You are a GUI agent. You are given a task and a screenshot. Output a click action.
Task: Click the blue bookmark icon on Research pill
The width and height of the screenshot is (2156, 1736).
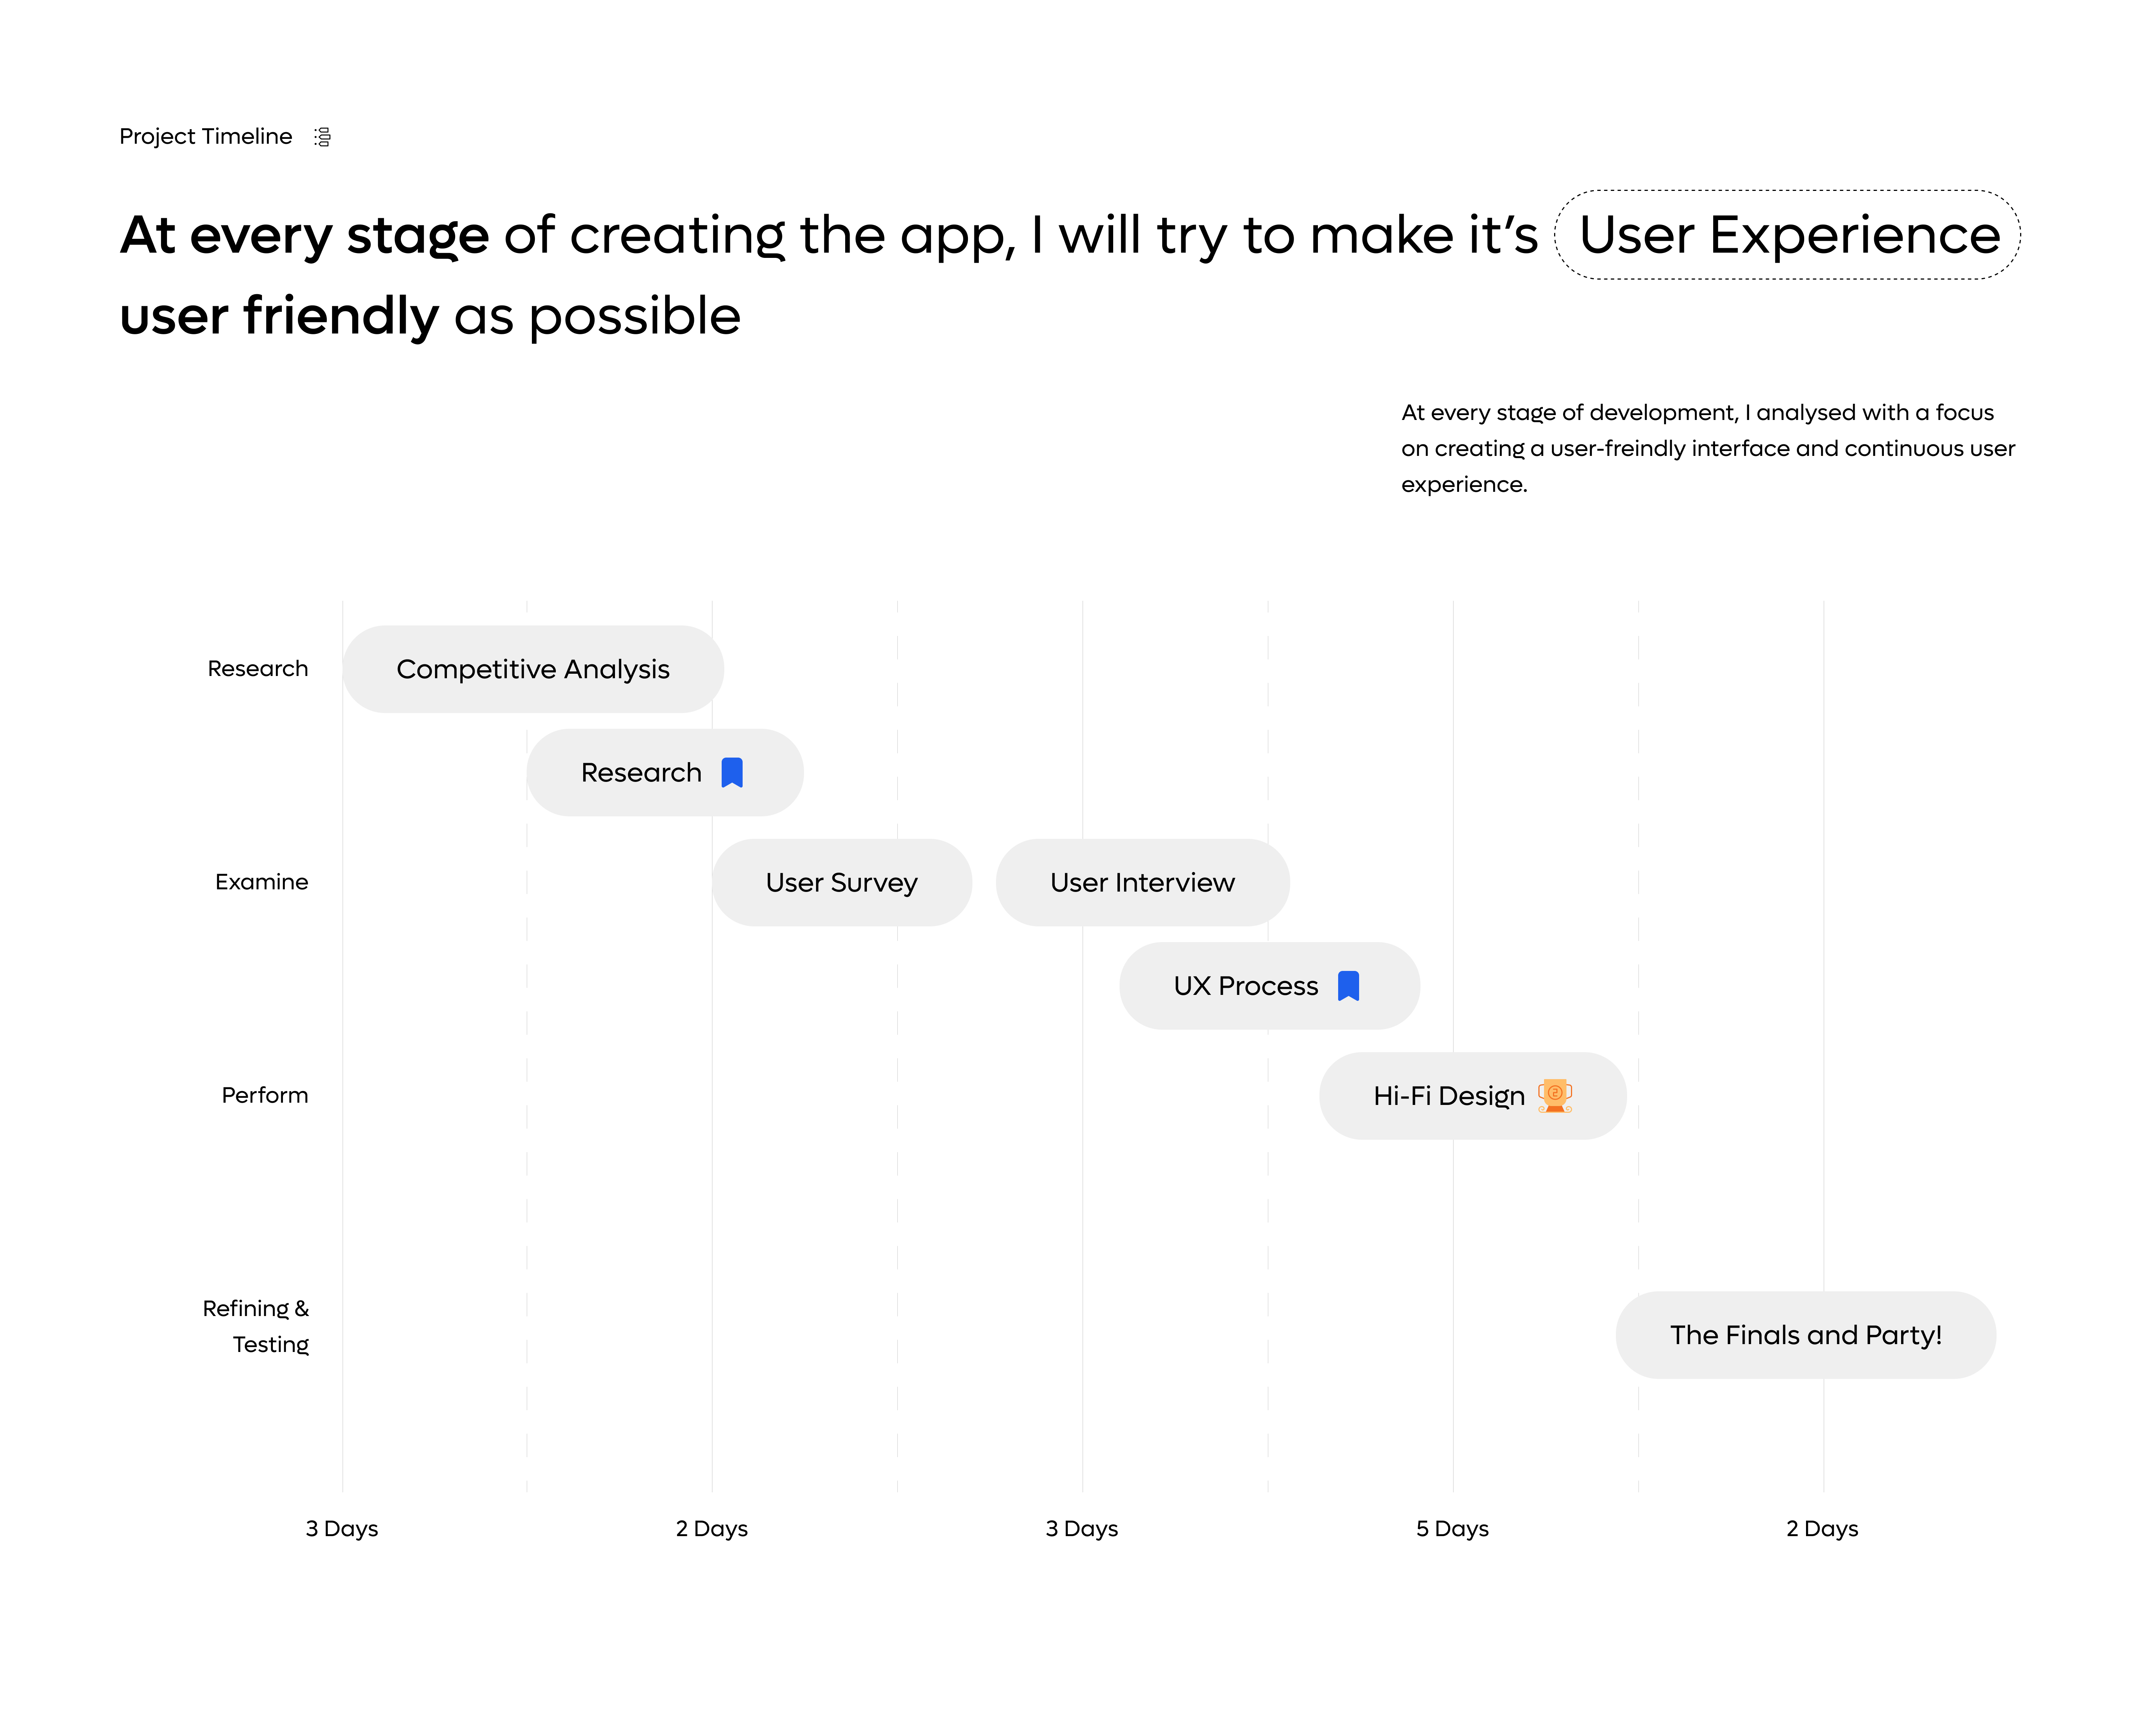coord(732,773)
